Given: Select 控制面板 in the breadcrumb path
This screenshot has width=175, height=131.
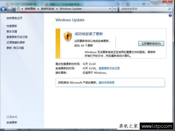Looking at the screenshot, I should click(30, 9).
